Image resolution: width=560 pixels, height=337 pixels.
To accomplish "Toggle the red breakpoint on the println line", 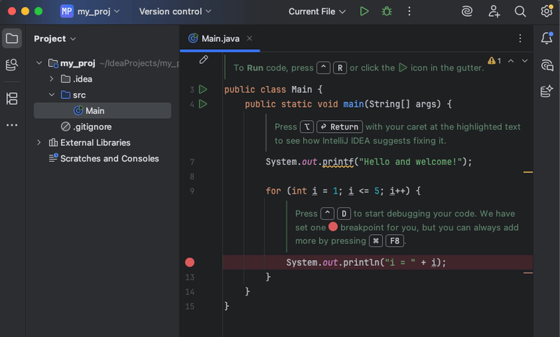I will tap(190, 262).
